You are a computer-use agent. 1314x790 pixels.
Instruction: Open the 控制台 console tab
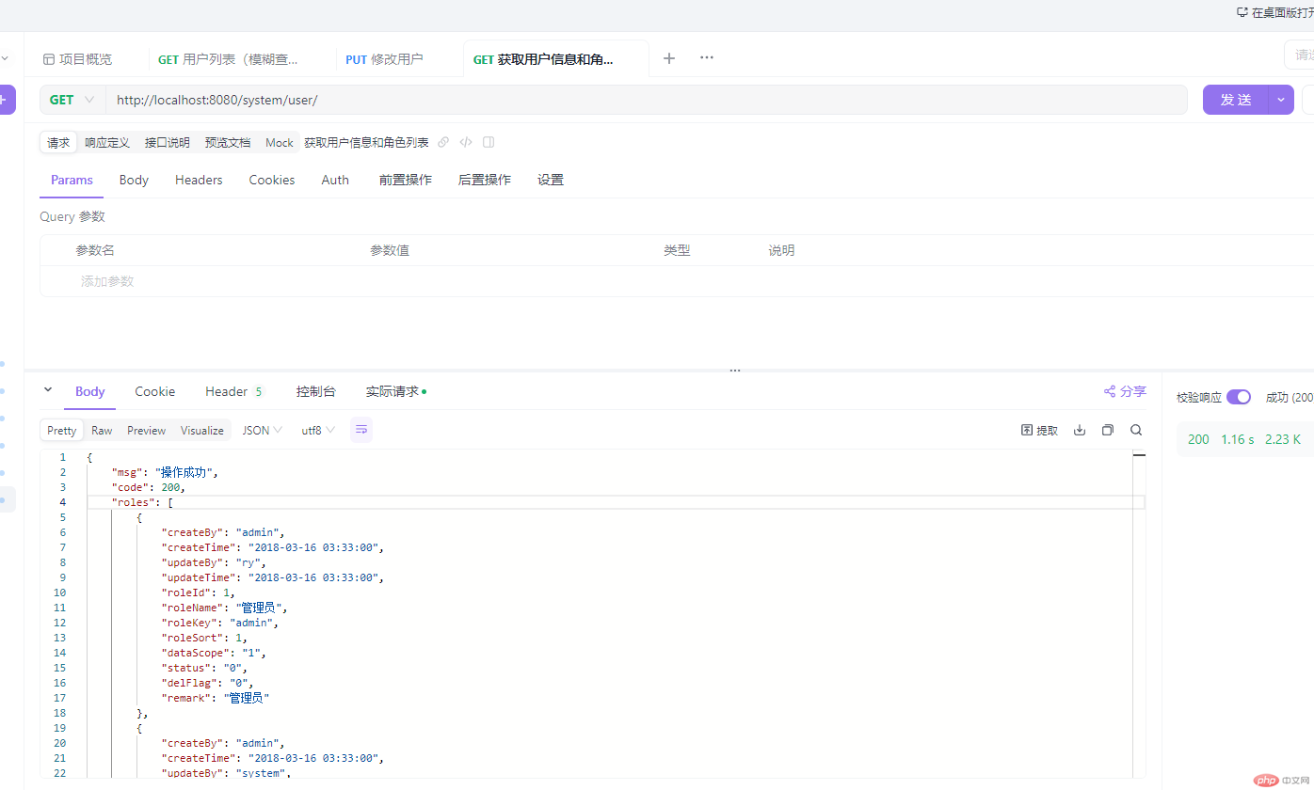(316, 391)
